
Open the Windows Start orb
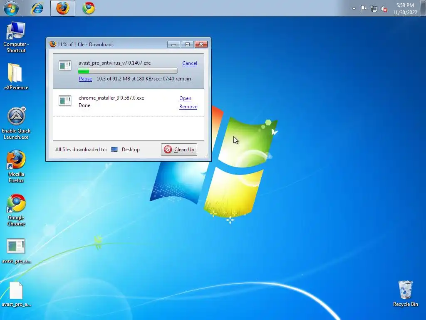click(x=11, y=8)
